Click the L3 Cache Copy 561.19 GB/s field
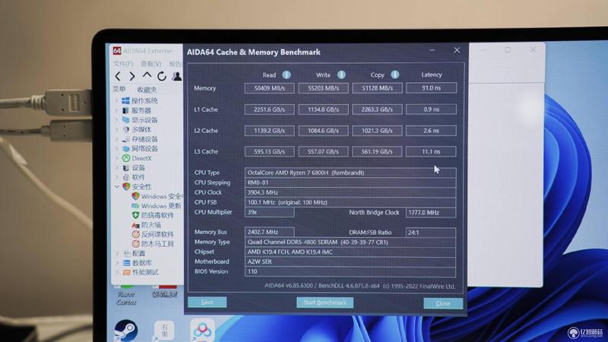This screenshot has height=342, width=608. pos(377,151)
